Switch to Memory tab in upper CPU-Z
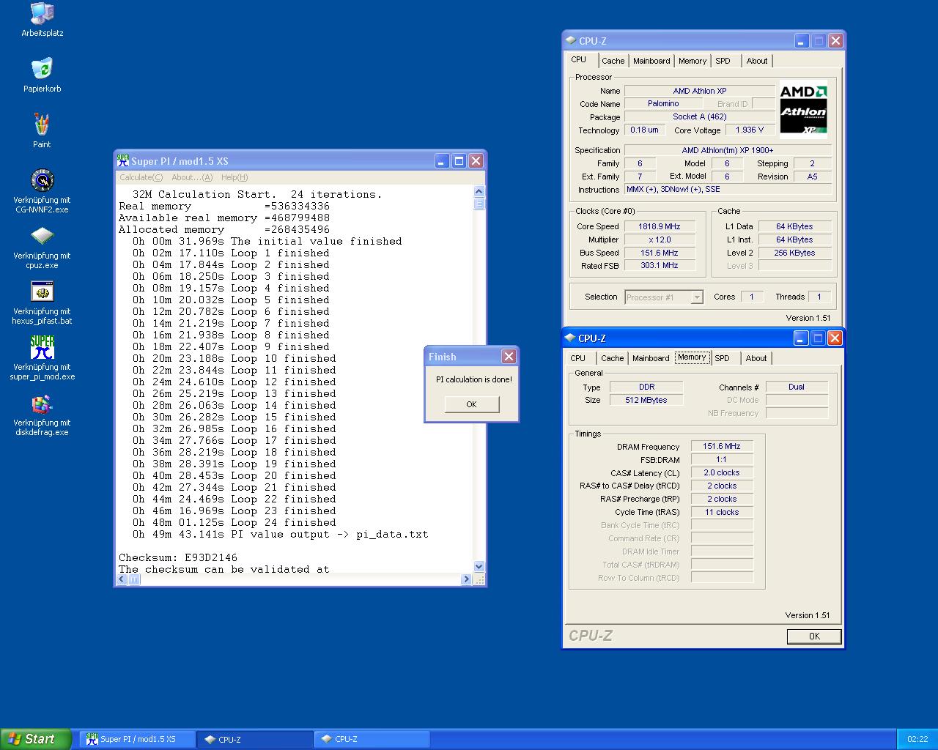938x750 pixels. click(693, 61)
